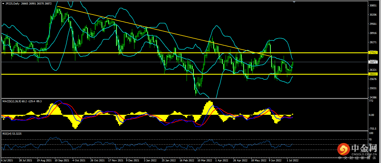Click the 772 MACD scale value
Image resolution: width=381 pixels, height=163 pixels.
[371, 101]
